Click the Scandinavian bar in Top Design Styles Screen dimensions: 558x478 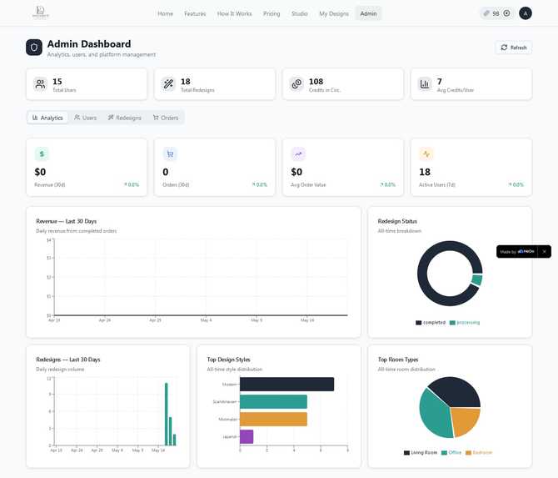[x=273, y=402]
